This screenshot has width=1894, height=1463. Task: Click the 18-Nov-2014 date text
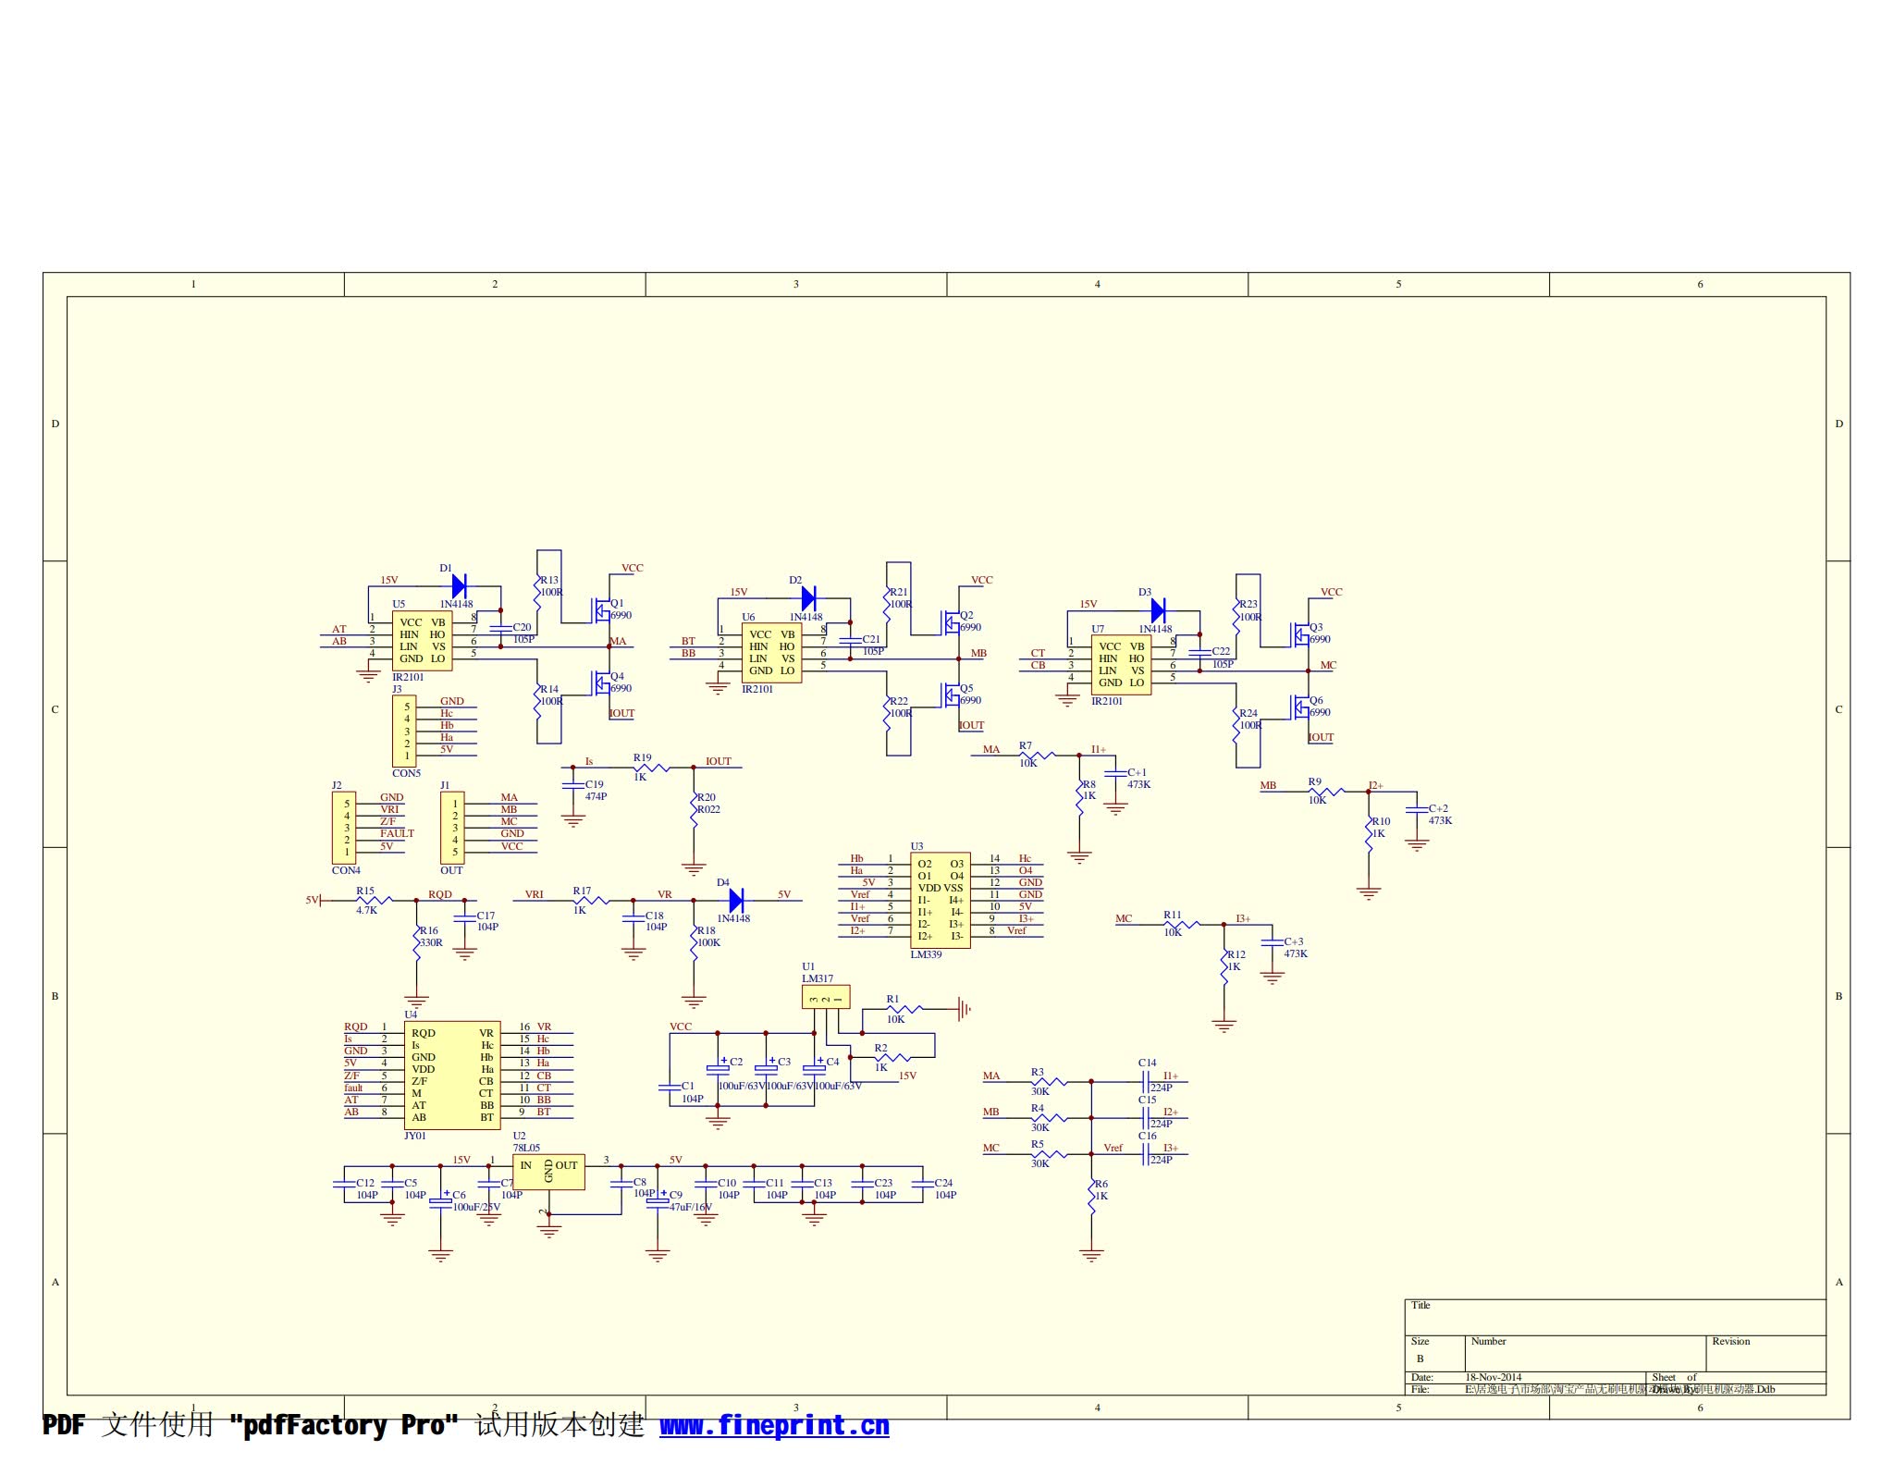1494,1377
